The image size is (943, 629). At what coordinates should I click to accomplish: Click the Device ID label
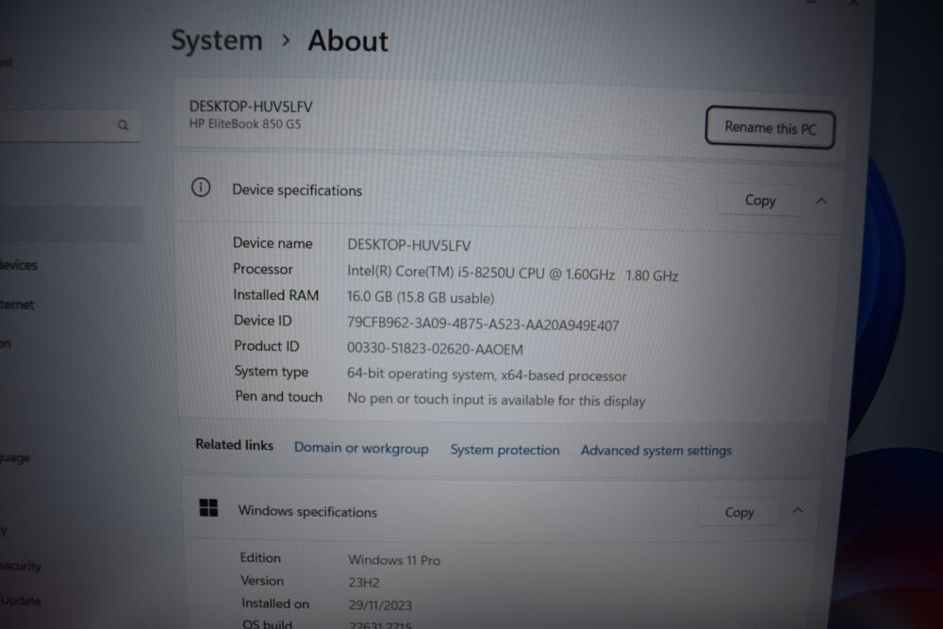click(263, 321)
